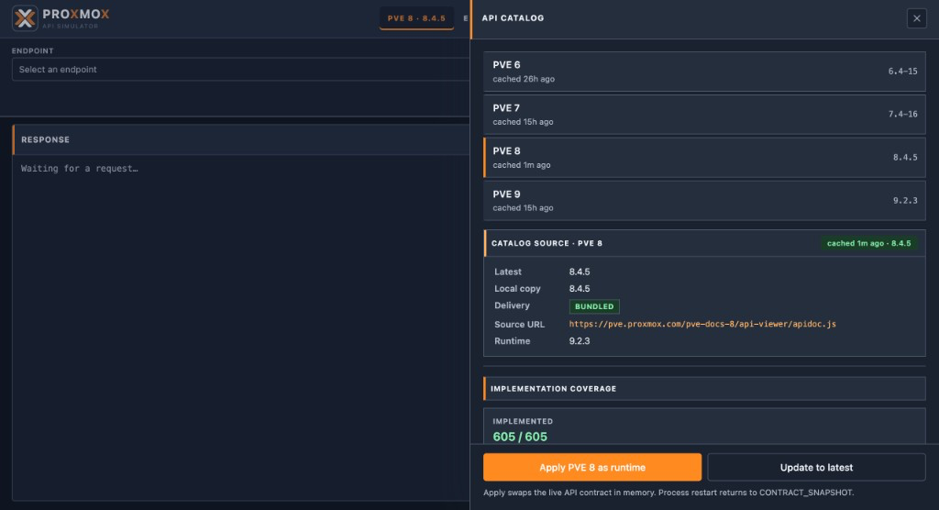Select the PVE 8 catalog entry
Image resolution: width=939 pixels, height=510 pixels.
pos(704,158)
